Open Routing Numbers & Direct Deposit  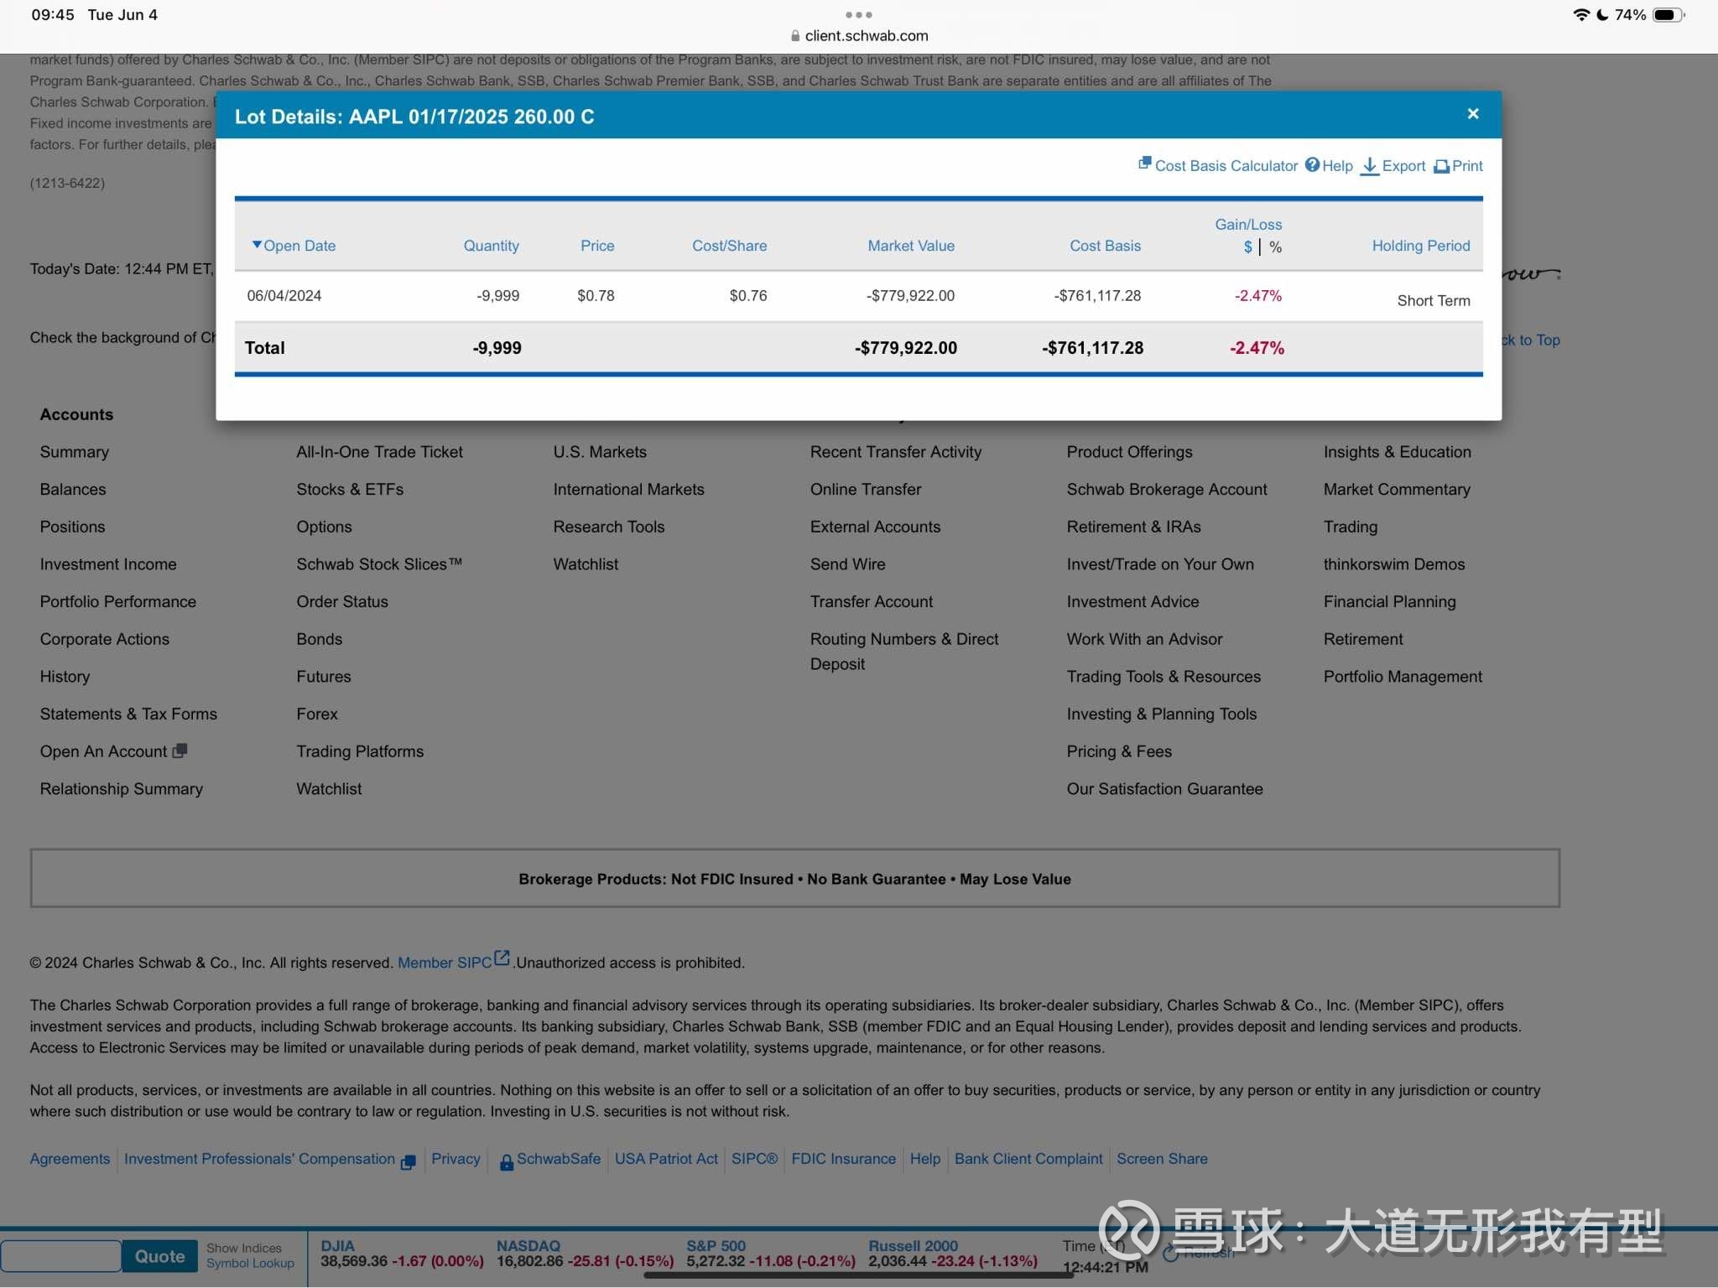click(x=904, y=652)
